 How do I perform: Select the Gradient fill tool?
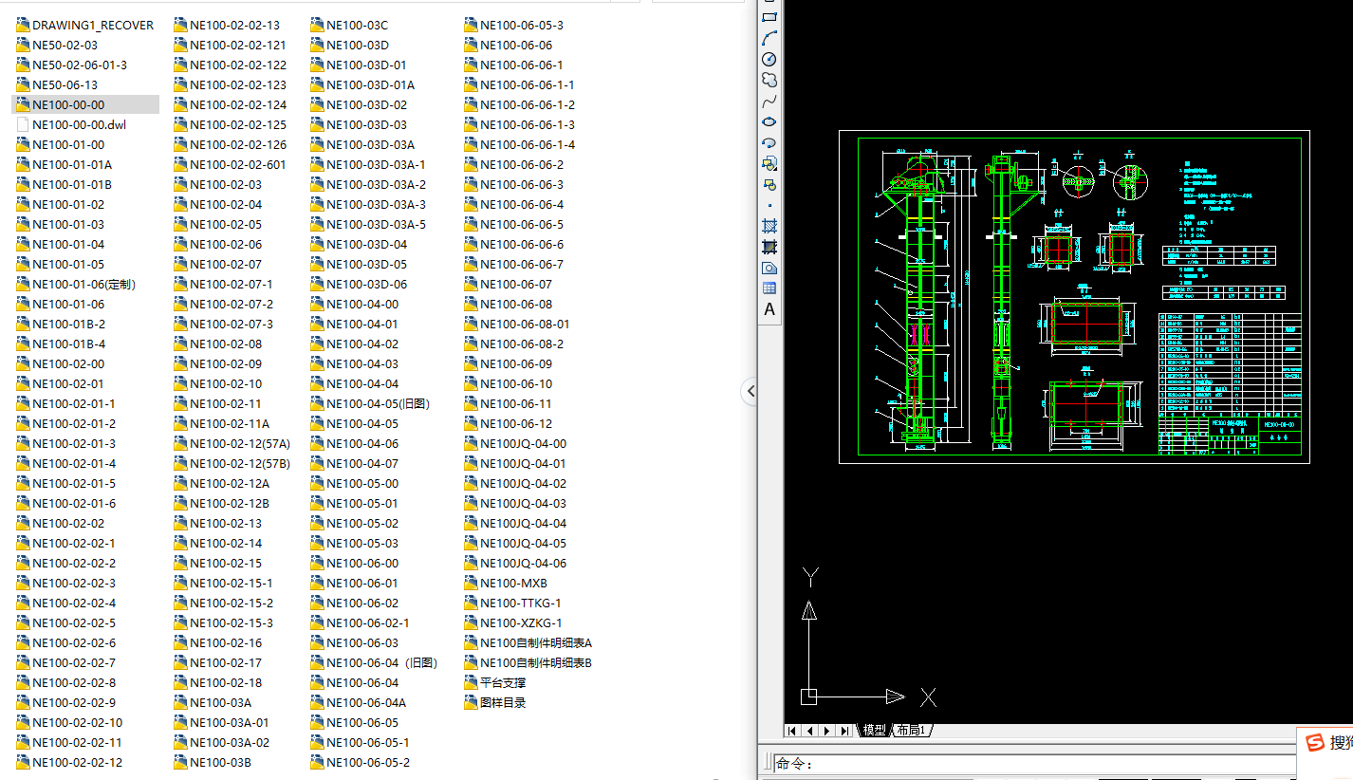[x=769, y=248]
